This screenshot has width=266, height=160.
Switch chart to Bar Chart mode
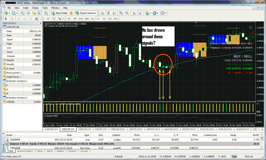point(103,13)
